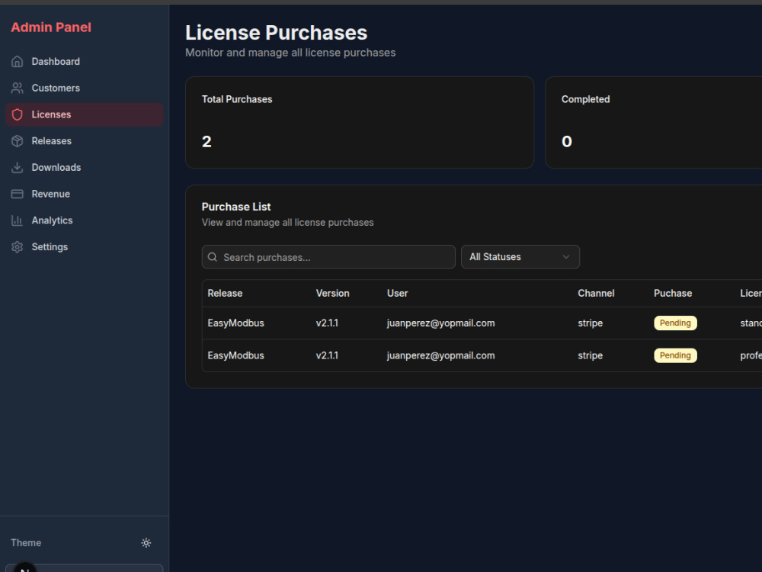
Task: Click the Channel column header
Action: [596, 294]
